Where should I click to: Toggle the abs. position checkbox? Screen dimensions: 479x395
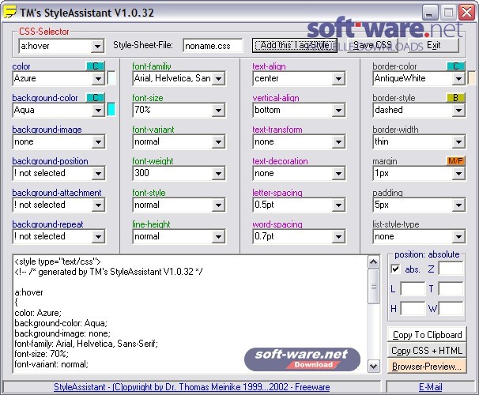tap(395, 269)
